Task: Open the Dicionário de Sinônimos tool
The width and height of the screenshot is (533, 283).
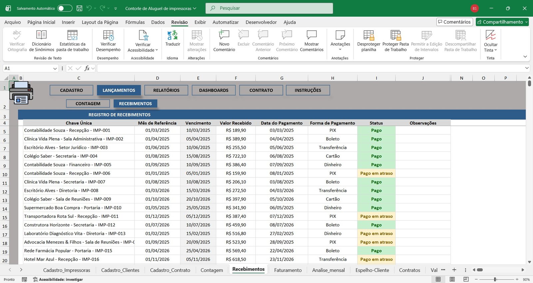Action: click(41, 41)
